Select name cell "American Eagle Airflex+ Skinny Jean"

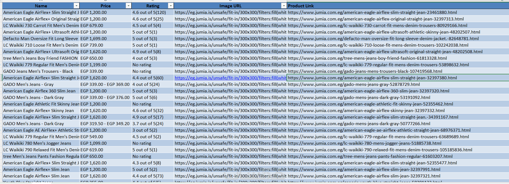tap(41, 110)
